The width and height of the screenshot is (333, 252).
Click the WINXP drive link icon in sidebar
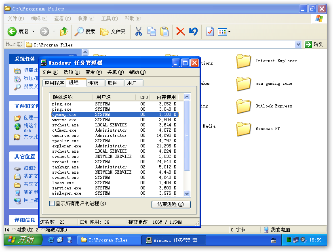pyautogui.click(x=17, y=168)
